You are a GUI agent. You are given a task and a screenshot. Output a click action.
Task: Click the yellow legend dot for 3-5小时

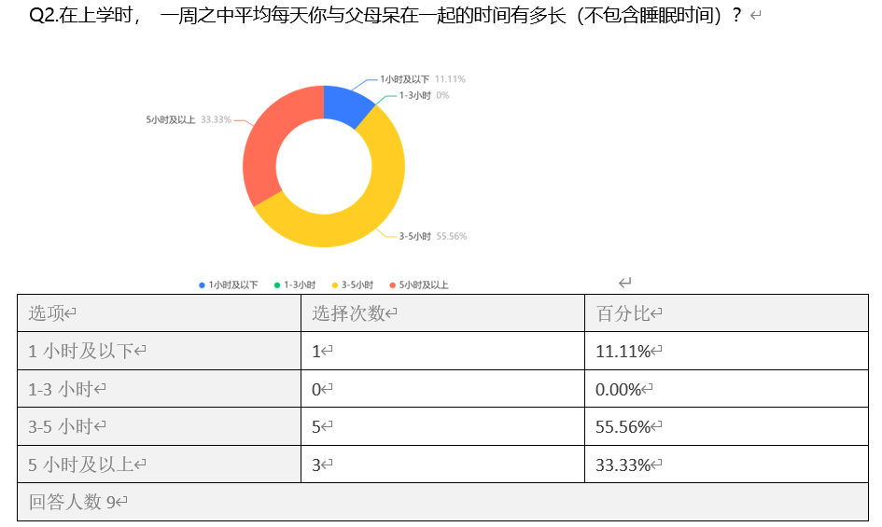[x=334, y=284]
